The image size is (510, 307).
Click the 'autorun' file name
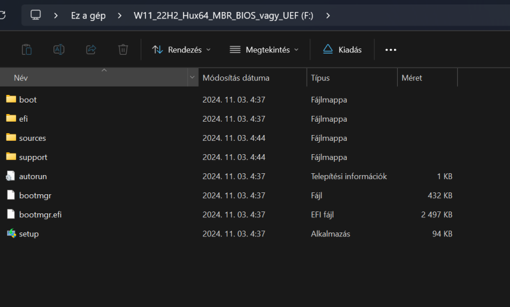coord(33,176)
